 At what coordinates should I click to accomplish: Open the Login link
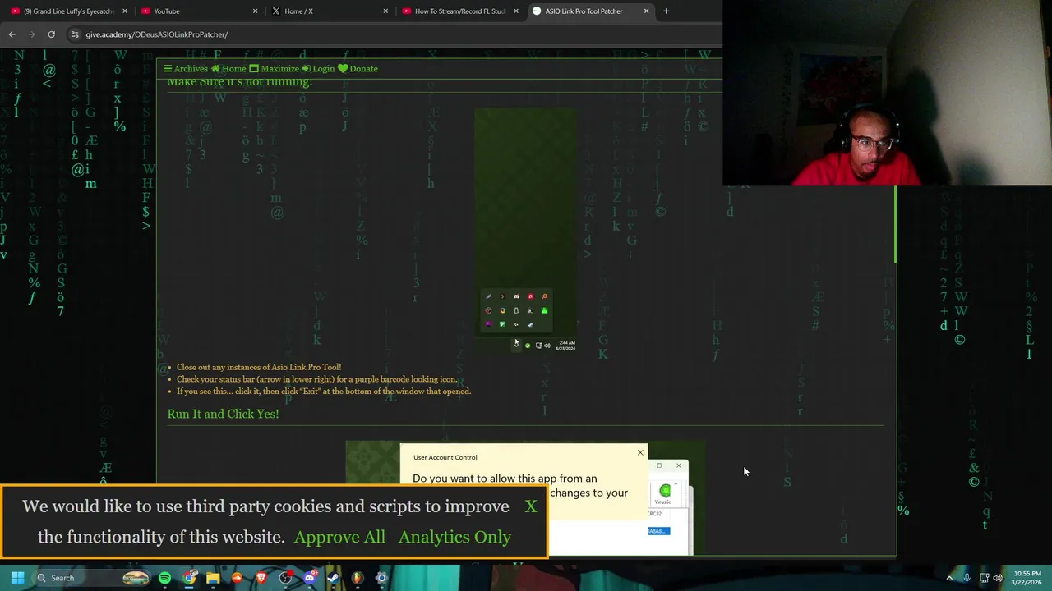(318, 69)
